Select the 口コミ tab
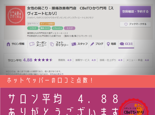 point(126,44)
